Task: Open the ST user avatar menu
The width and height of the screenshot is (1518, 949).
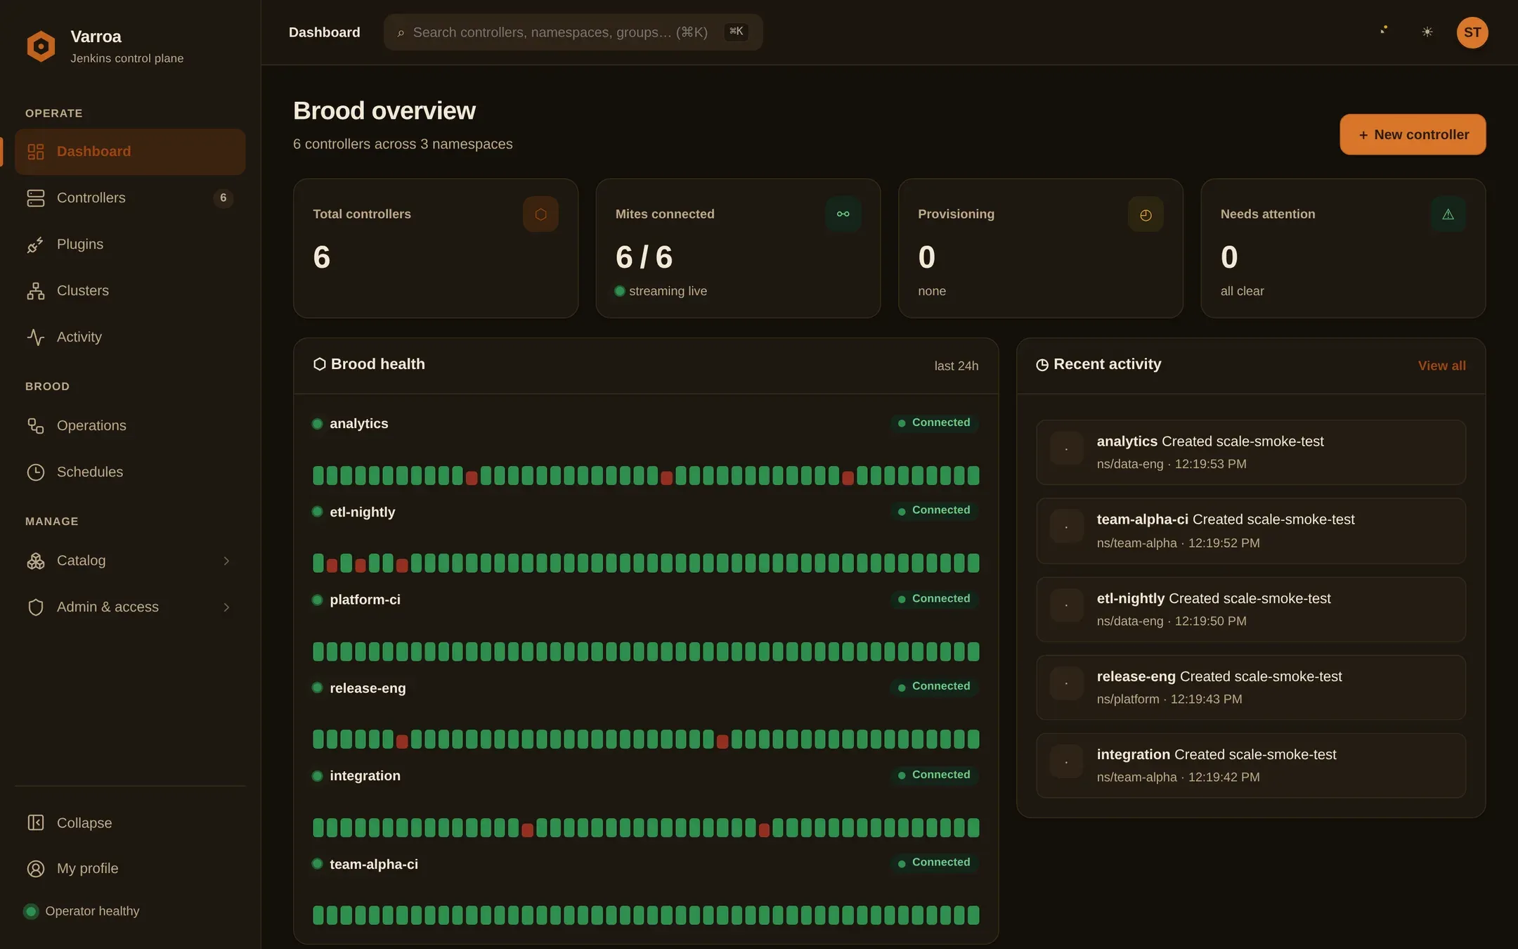Action: pos(1472,32)
